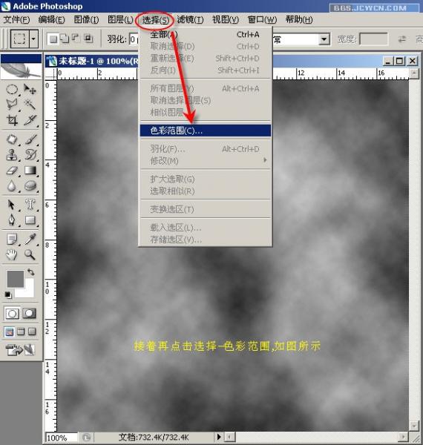Select the Hand tool
Screen dimensions: 423x445
[x=12, y=254]
